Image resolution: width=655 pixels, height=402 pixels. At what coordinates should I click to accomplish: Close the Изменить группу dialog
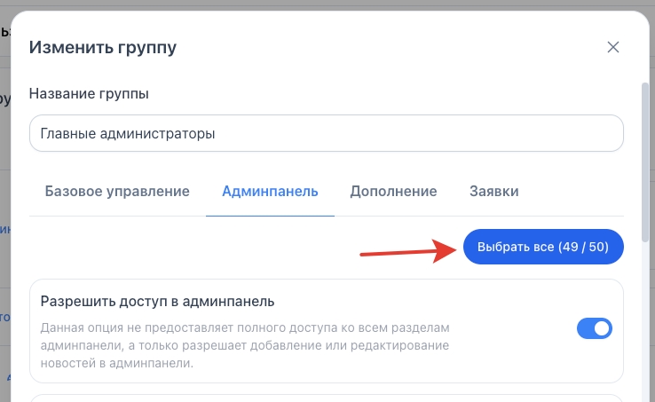pos(612,48)
